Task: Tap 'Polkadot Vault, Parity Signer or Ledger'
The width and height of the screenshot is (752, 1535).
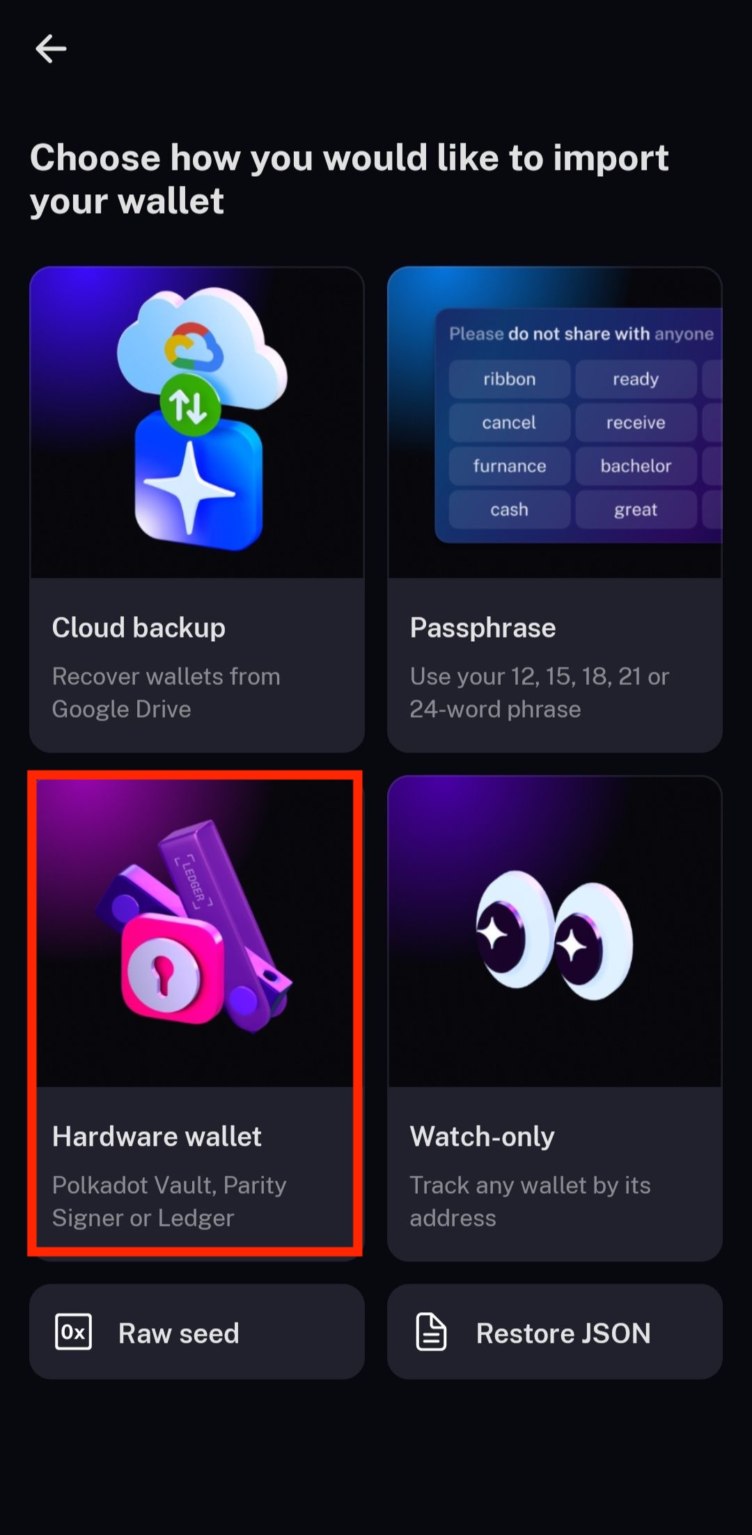Action: 169,1201
